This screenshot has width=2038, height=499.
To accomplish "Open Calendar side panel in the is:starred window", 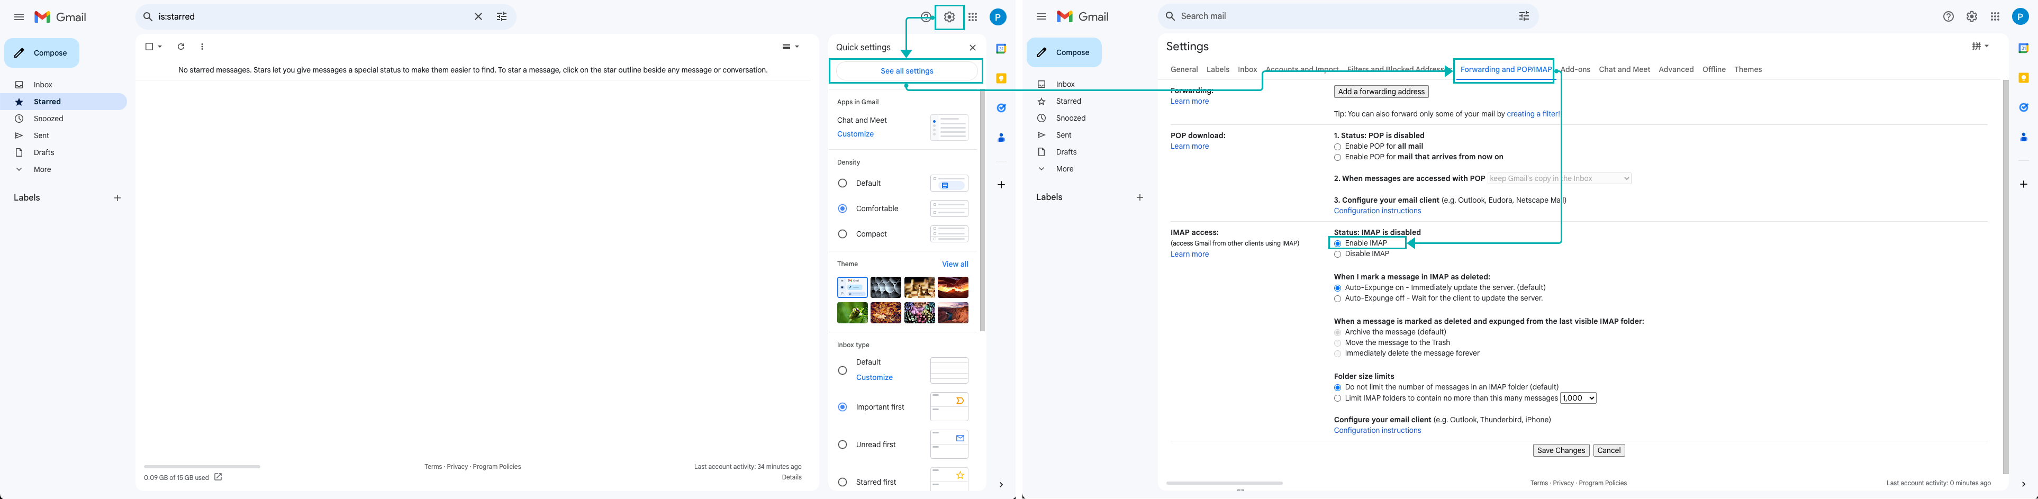I will click(1001, 49).
